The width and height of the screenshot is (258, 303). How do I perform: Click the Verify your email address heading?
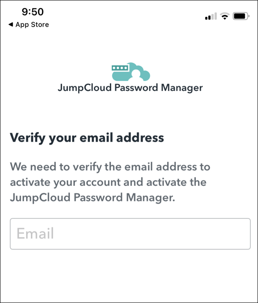pyautogui.click(x=87, y=138)
